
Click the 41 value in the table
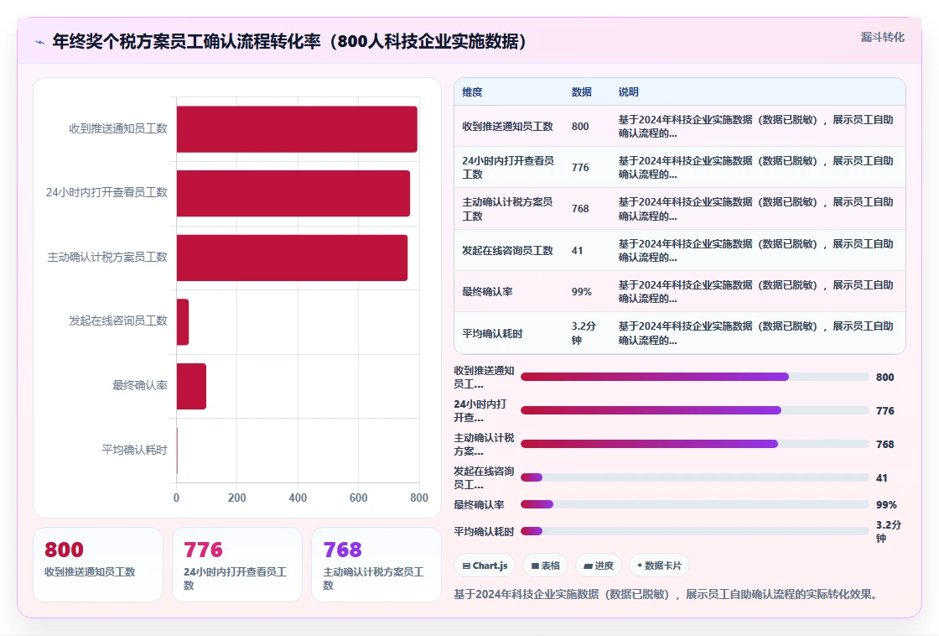click(x=578, y=251)
